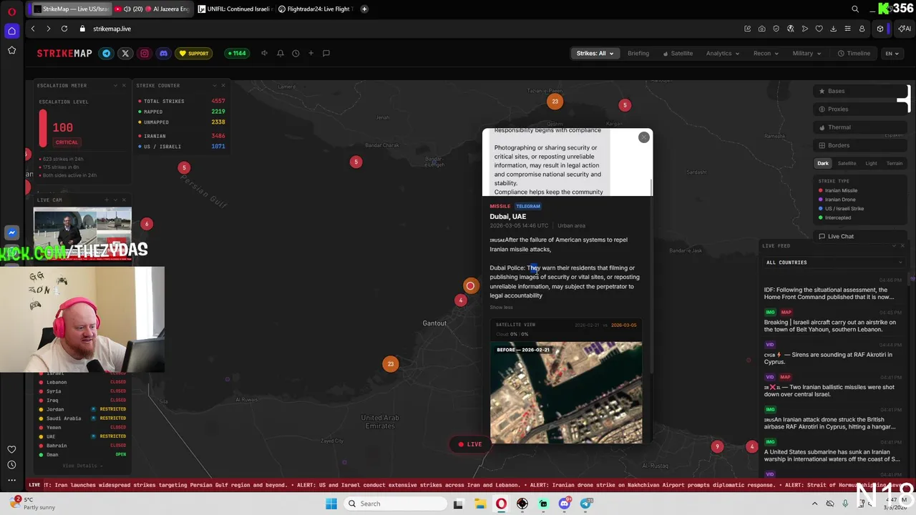Reload the strikemap.live page

64,29
